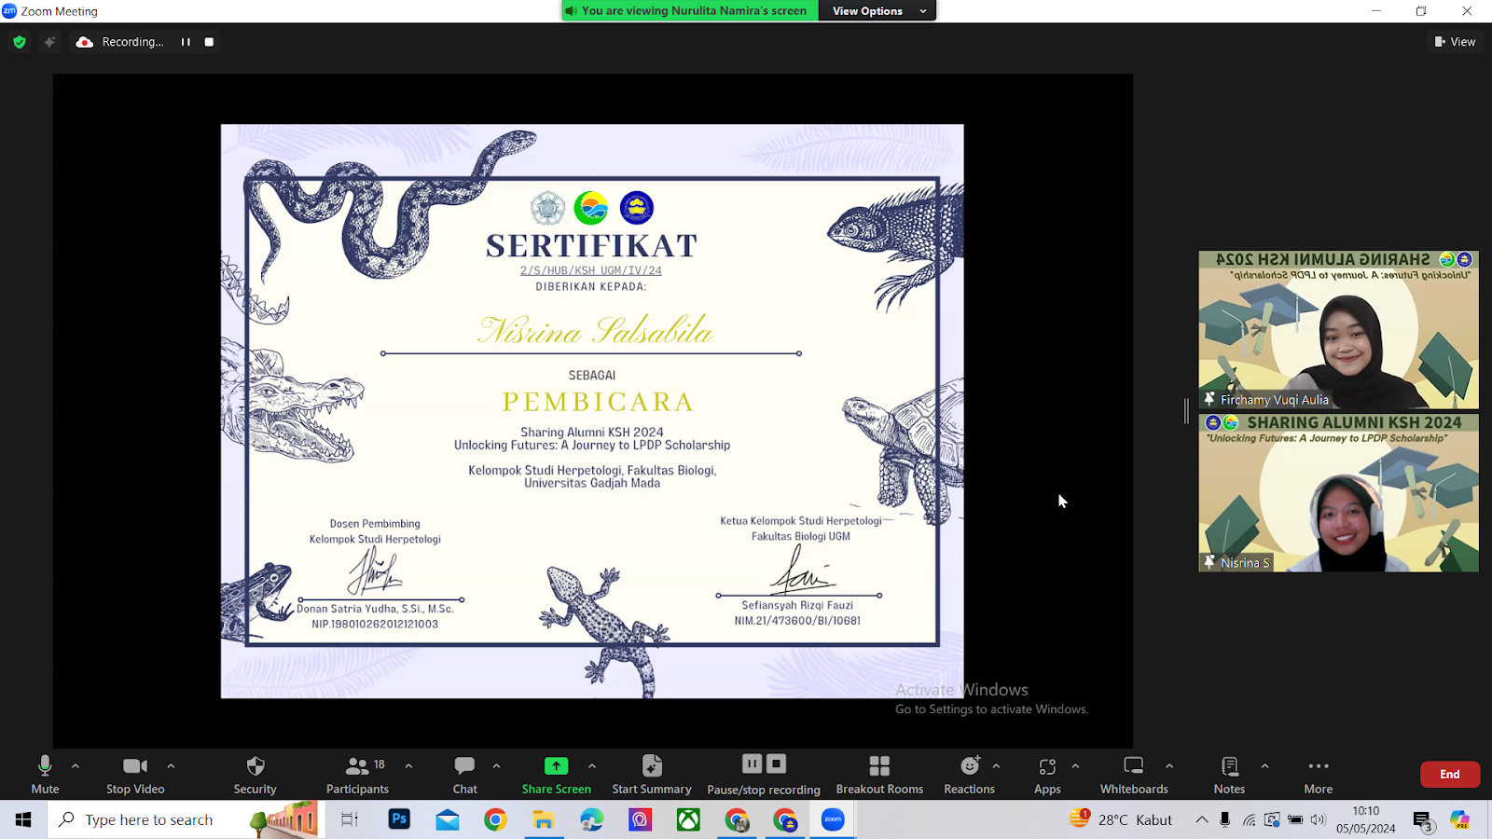Image resolution: width=1492 pixels, height=839 pixels.
Task: Open Zoom icon in taskbar
Action: (833, 819)
